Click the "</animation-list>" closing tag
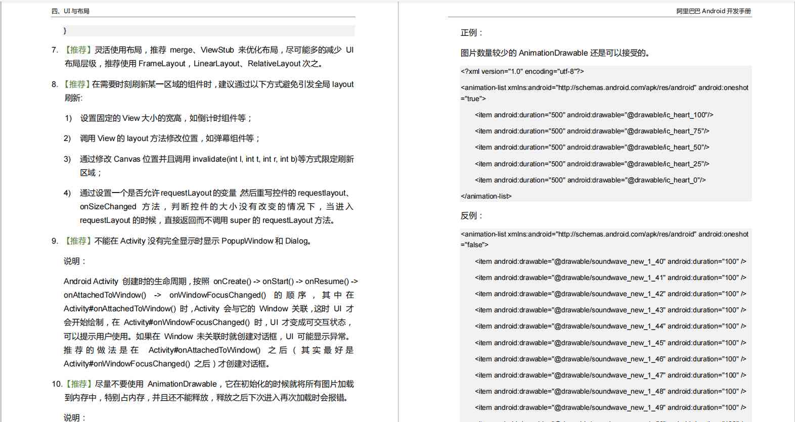Viewport: 795px width, 422px height. [486, 196]
